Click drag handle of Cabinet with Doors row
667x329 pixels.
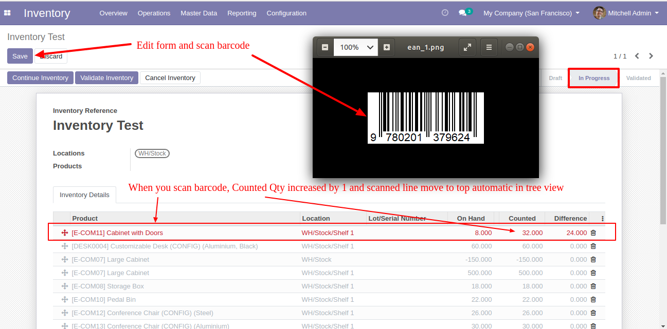65,233
